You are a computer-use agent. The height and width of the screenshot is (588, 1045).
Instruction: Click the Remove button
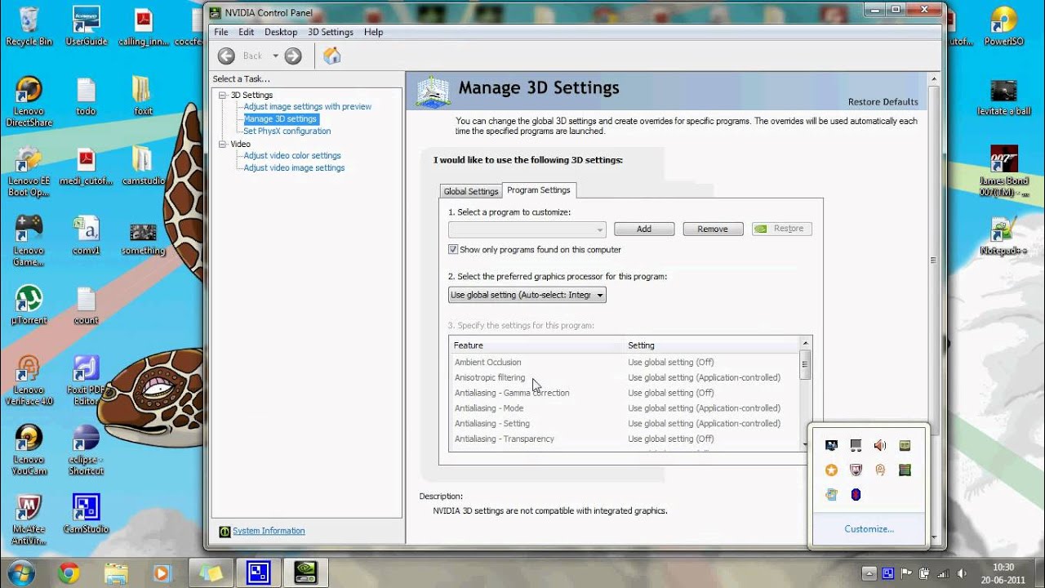713,229
